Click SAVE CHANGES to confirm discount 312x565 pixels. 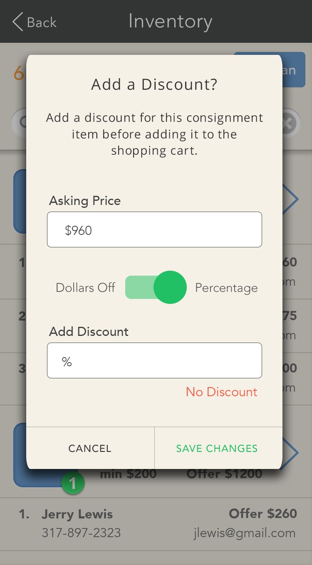(x=217, y=448)
